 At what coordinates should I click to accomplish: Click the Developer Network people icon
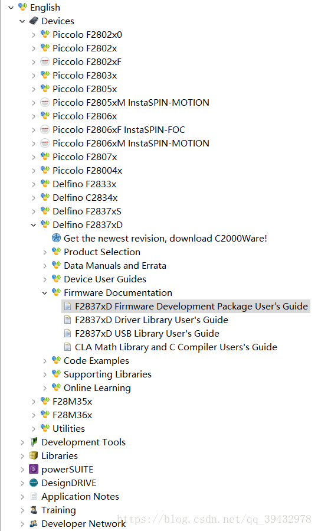pyautogui.click(x=34, y=523)
